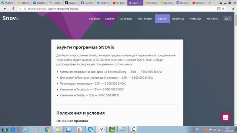Click the line 'Переводы и модерация – 20%'
The height and width of the screenshot is (133, 237).
[x=93, y=83]
